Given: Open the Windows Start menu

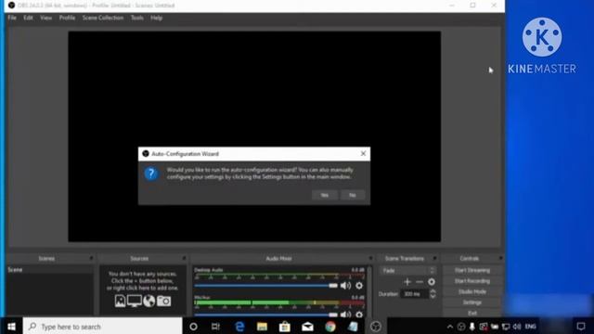Looking at the screenshot, I should [11, 326].
